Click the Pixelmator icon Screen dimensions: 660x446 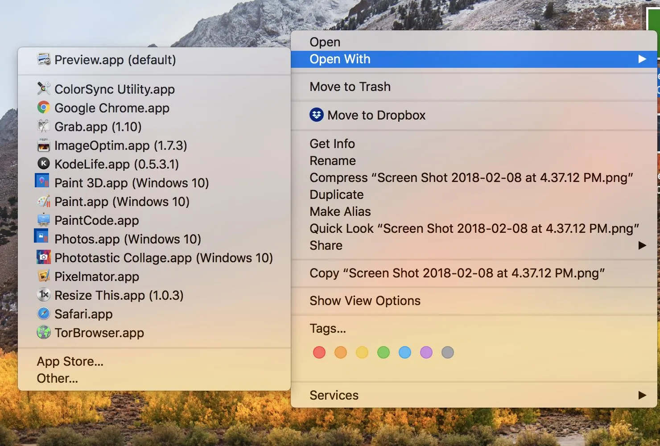point(44,276)
